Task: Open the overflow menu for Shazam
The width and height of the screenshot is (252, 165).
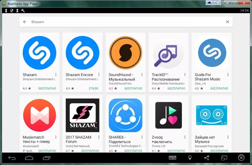Action: pos(56,74)
